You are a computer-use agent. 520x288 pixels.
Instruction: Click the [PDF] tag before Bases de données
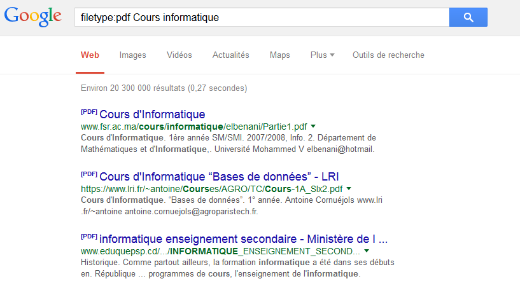tap(89, 174)
